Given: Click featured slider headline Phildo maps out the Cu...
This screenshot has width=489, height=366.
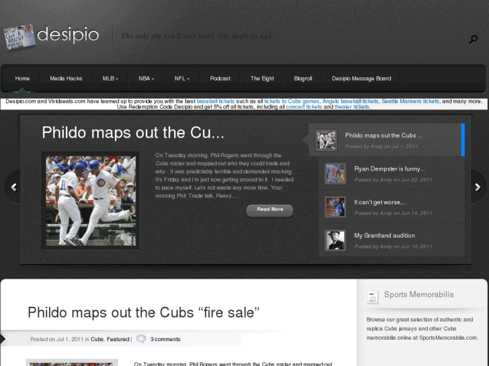Looking at the screenshot, I should pos(133,133).
